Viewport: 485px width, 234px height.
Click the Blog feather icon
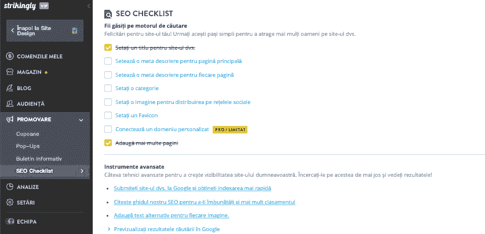click(10, 88)
